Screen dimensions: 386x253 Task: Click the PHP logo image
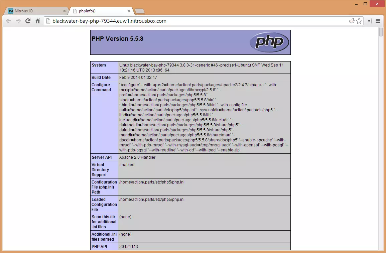pyautogui.click(x=269, y=42)
